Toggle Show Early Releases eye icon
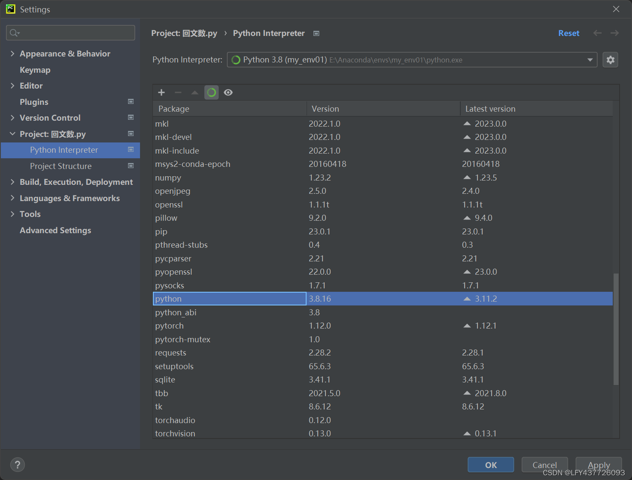Screen dimensions: 632x480 coord(228,92)
